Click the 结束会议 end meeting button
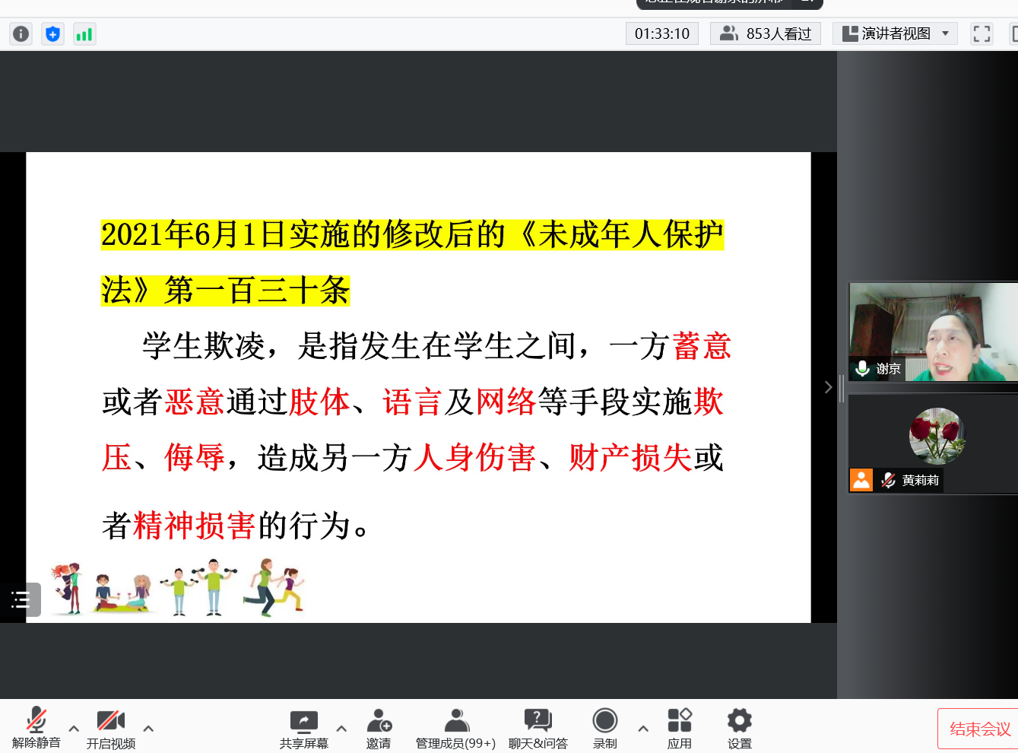Screen dimensions: 1018x753 point(979,729)
